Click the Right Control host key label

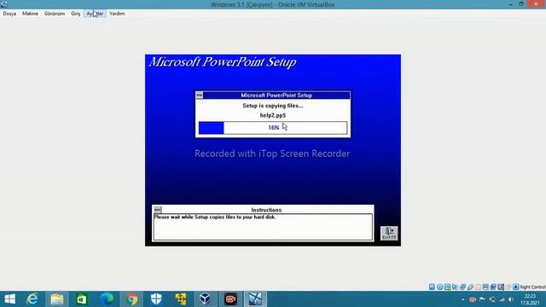click(532, 287)
